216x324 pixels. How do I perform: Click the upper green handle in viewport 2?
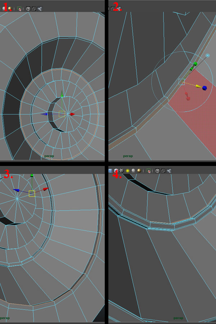[x=195, y=64]
